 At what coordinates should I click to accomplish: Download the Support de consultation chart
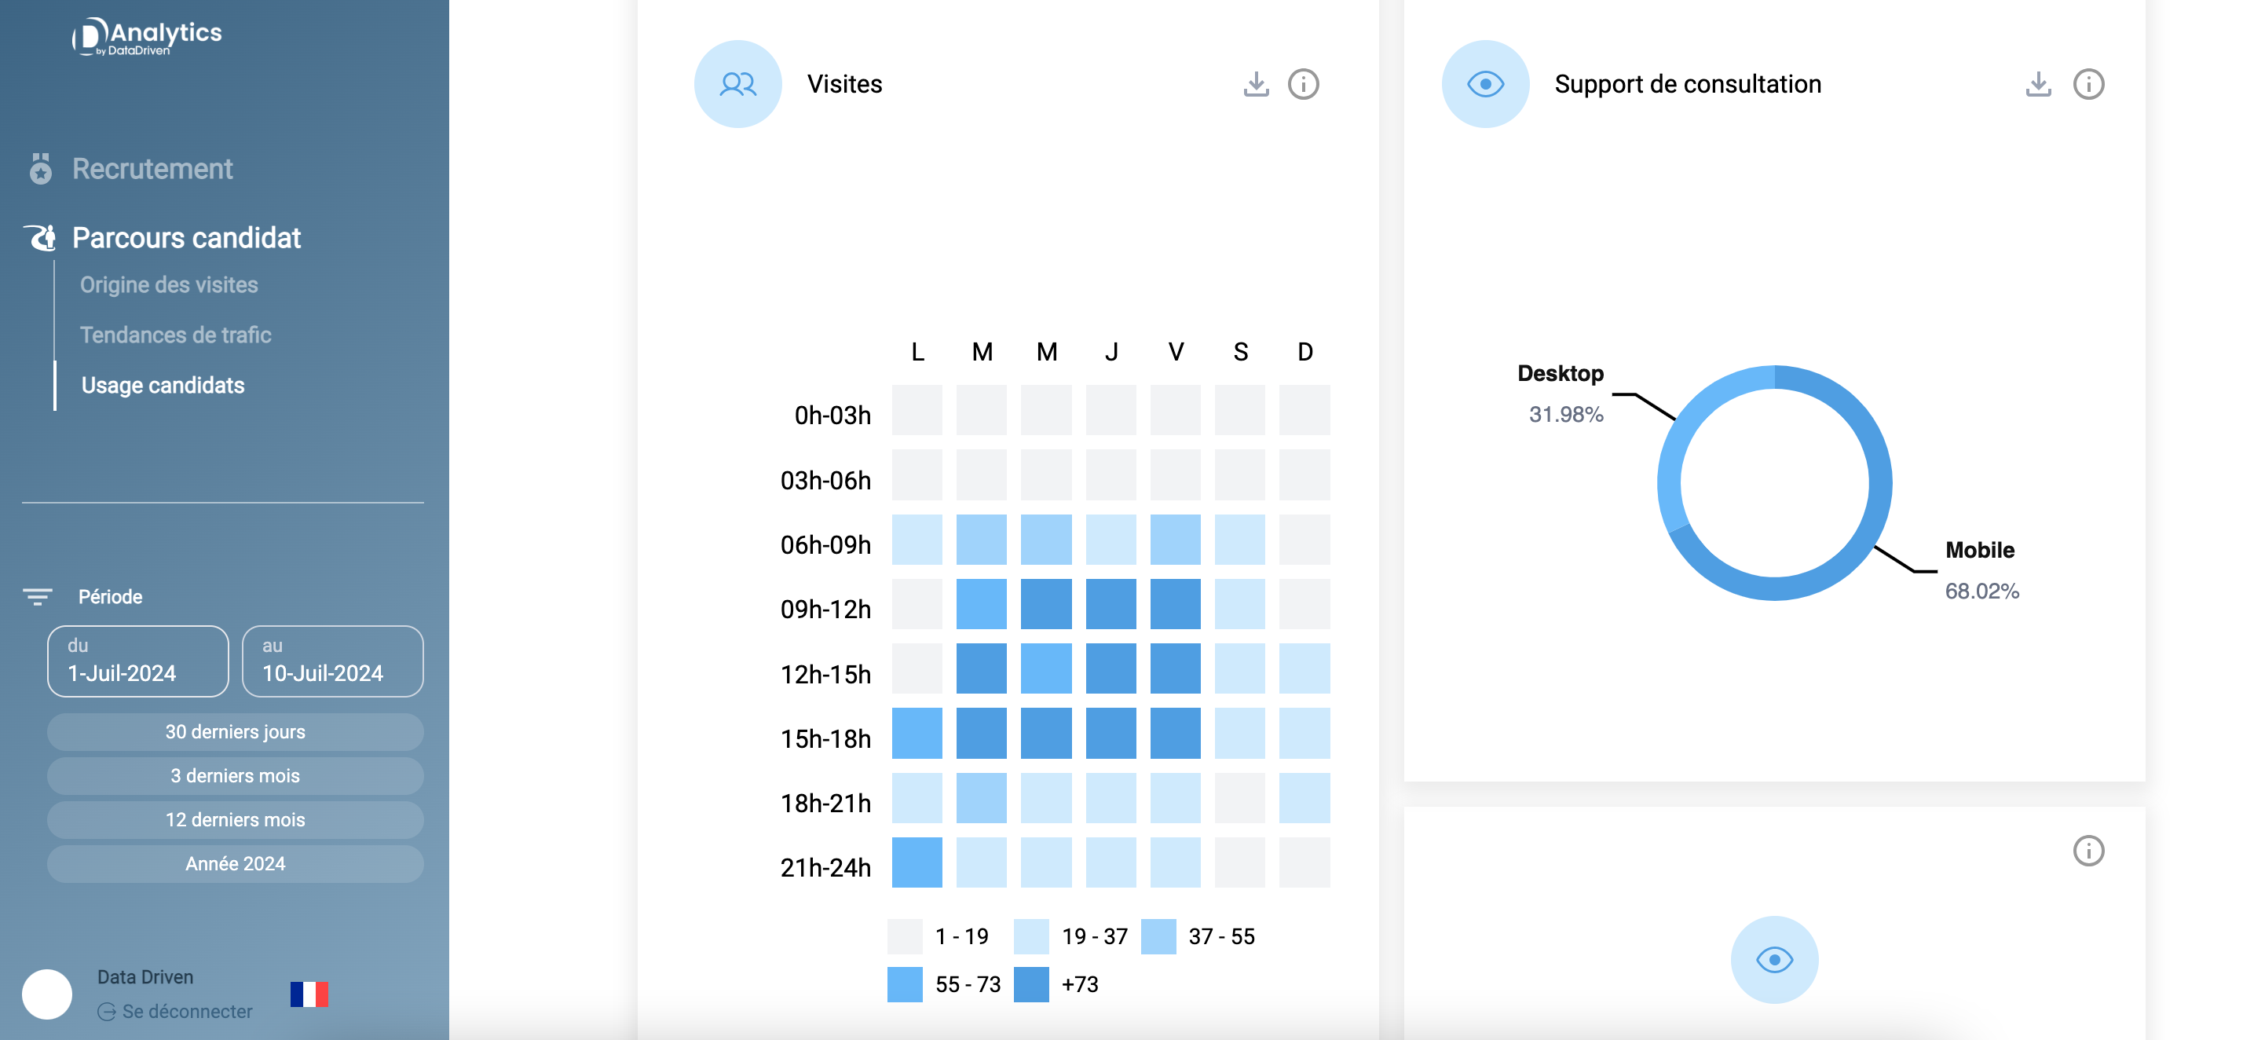click(2038, 84)
